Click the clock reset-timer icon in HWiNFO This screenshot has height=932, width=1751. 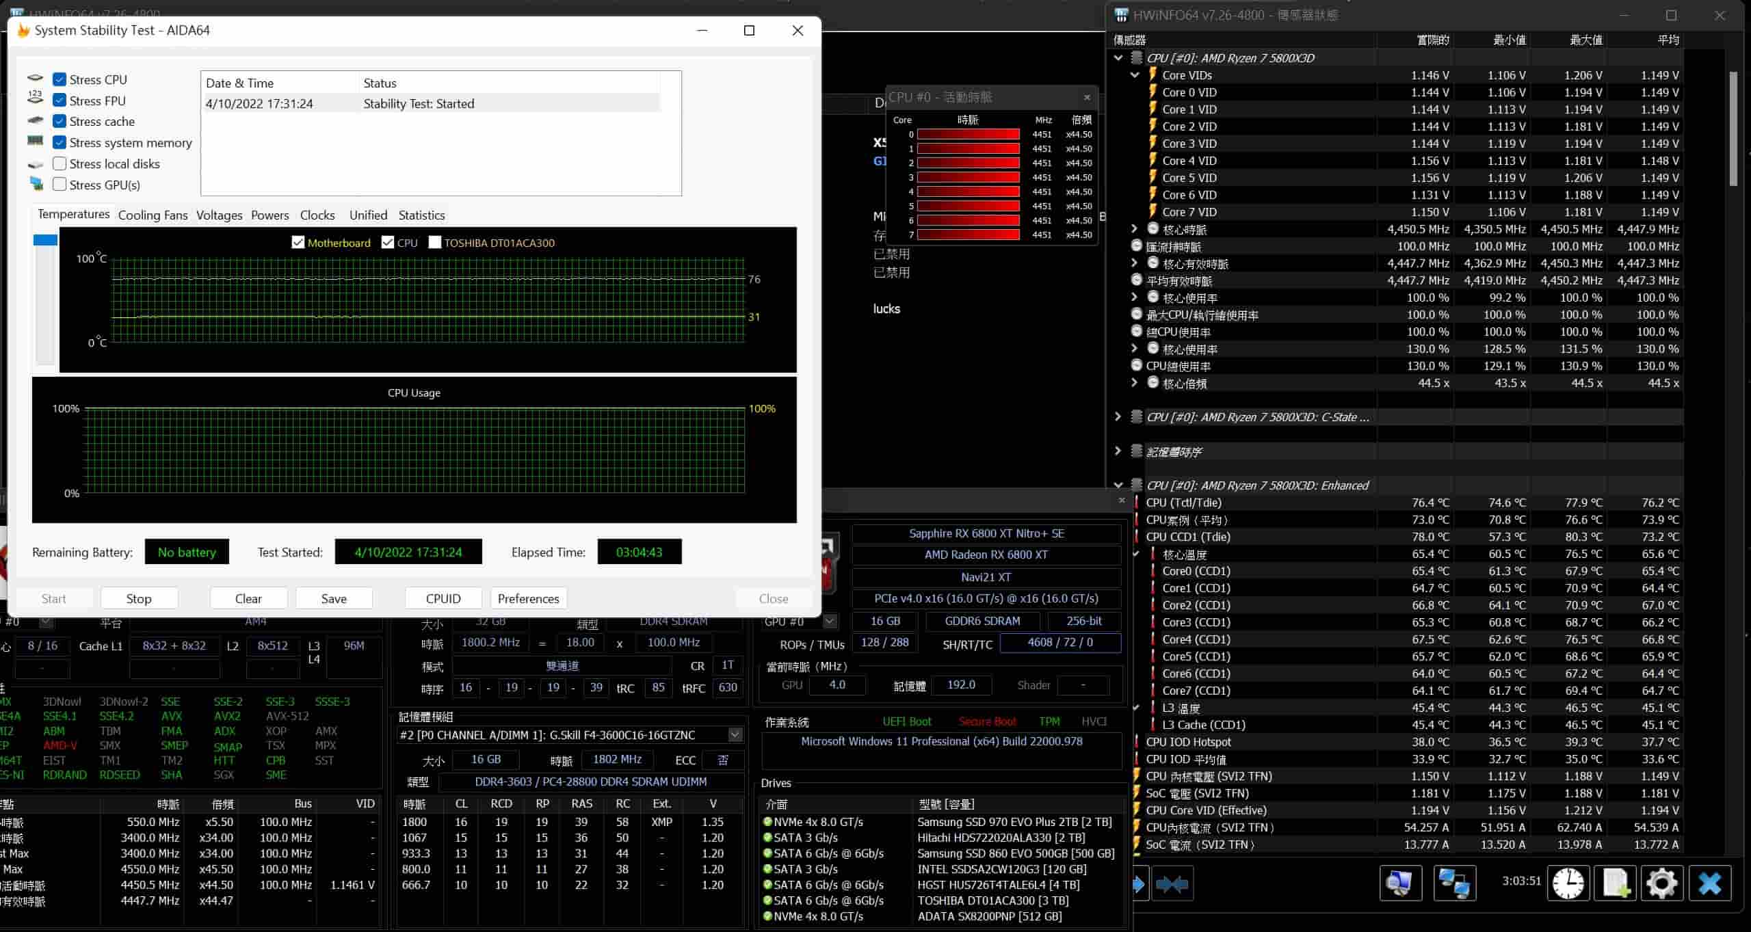[x=1568, y=883]
